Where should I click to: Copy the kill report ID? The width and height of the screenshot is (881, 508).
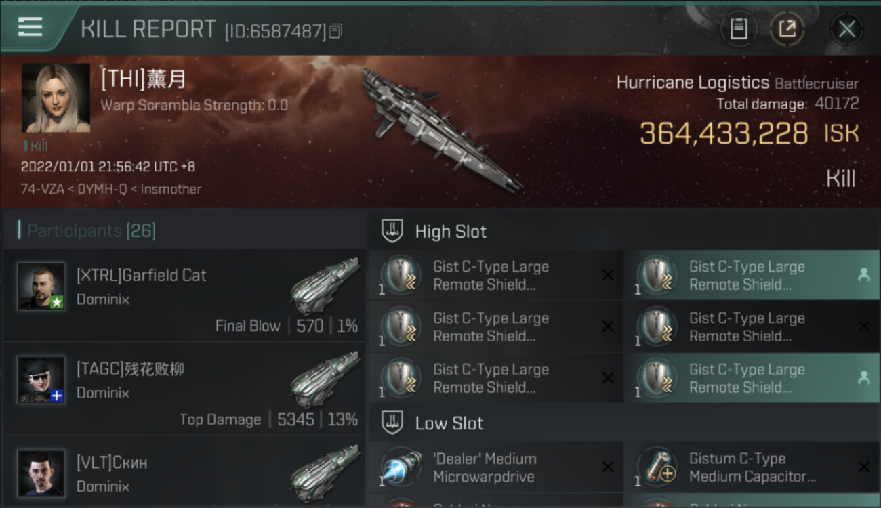(335, 31)
